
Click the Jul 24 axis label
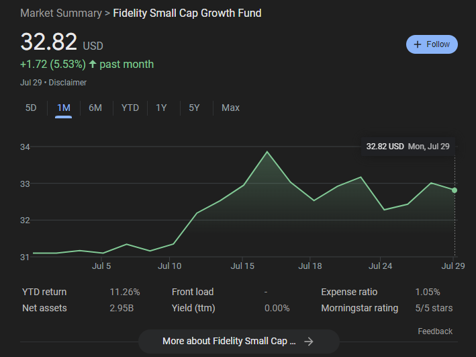tap(380, 266)
